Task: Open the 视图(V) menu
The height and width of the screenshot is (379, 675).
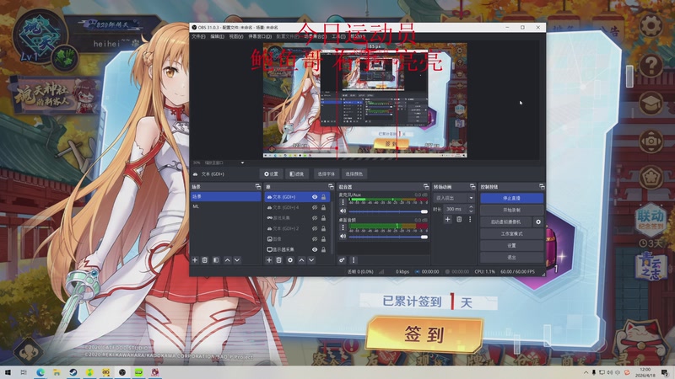Action: click(236, 36)
